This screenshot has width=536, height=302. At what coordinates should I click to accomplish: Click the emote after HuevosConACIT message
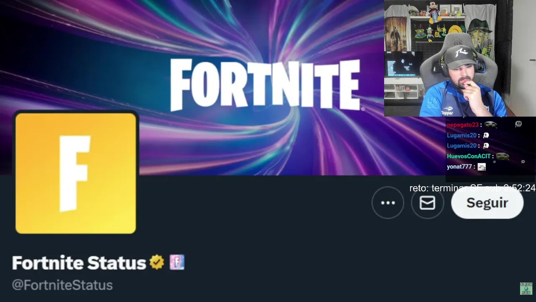(502, 156)
